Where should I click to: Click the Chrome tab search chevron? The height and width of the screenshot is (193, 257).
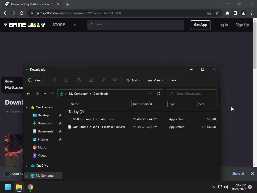click(x=217, y=4)
